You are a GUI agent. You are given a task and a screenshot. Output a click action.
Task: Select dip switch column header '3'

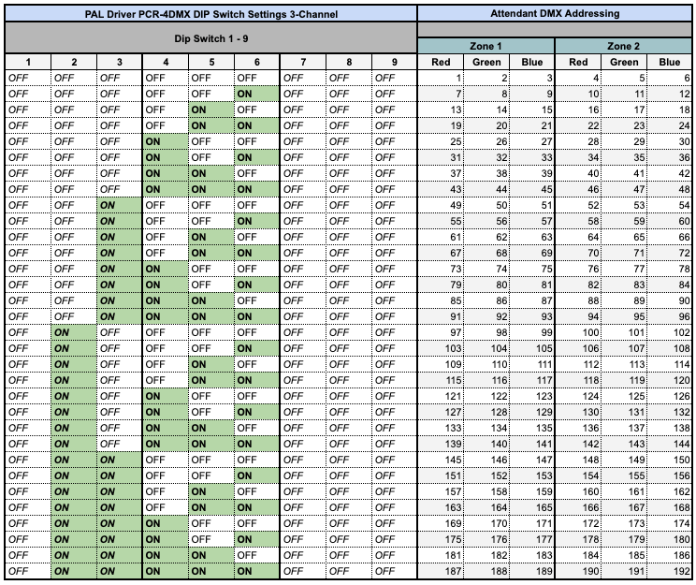[x=120, y=62]
